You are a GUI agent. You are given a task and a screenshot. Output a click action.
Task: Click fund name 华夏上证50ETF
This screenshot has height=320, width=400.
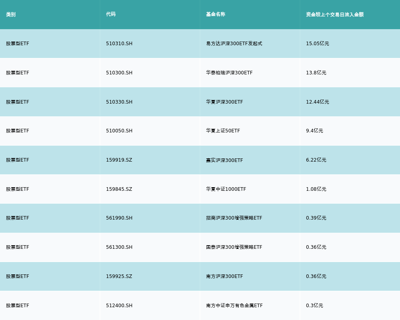click(x=223, y=131)
